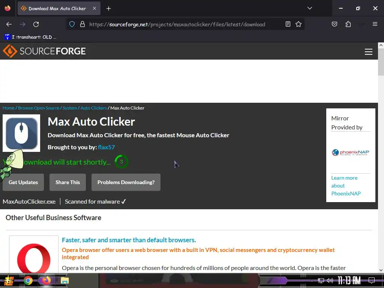Screen dimensions: 384x288
Task: Open the tracking protection shield icon
Action: (x=72, y=24)
